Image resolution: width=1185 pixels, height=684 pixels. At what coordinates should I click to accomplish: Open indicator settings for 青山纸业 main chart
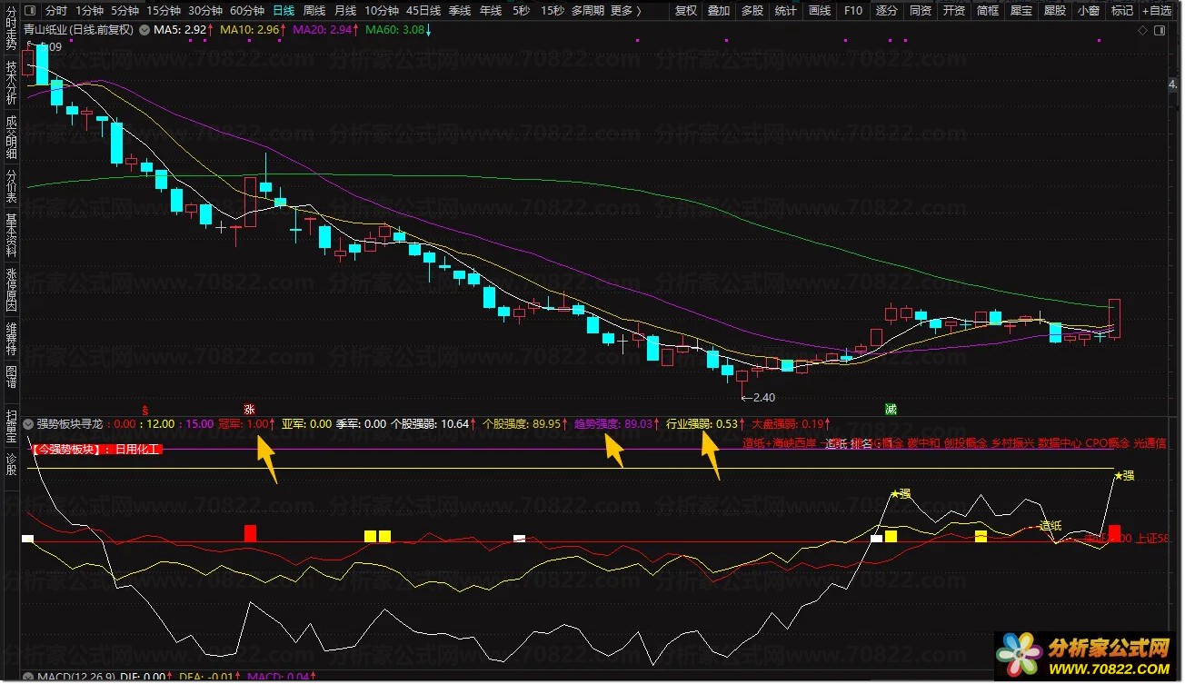[143, 30]
